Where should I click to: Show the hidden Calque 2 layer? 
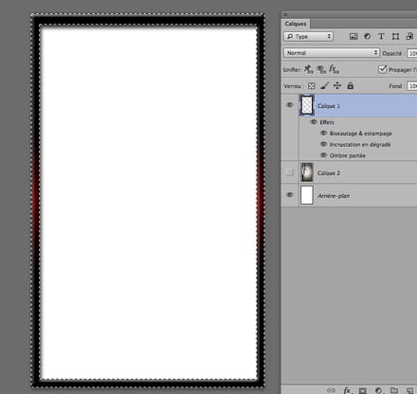click(x=289, y=172)
